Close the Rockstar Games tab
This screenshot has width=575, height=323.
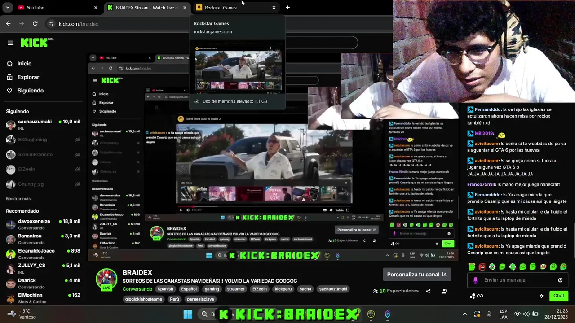pos(274,8)
